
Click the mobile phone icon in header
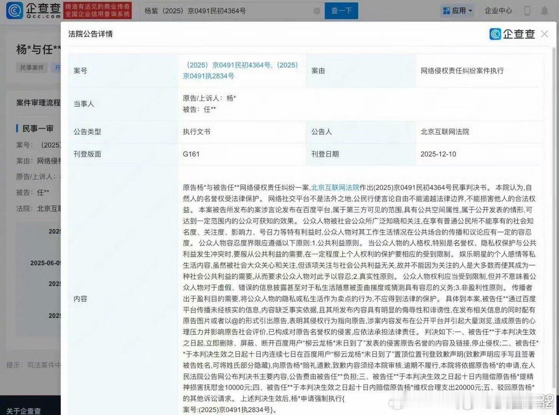click(527, 11)
